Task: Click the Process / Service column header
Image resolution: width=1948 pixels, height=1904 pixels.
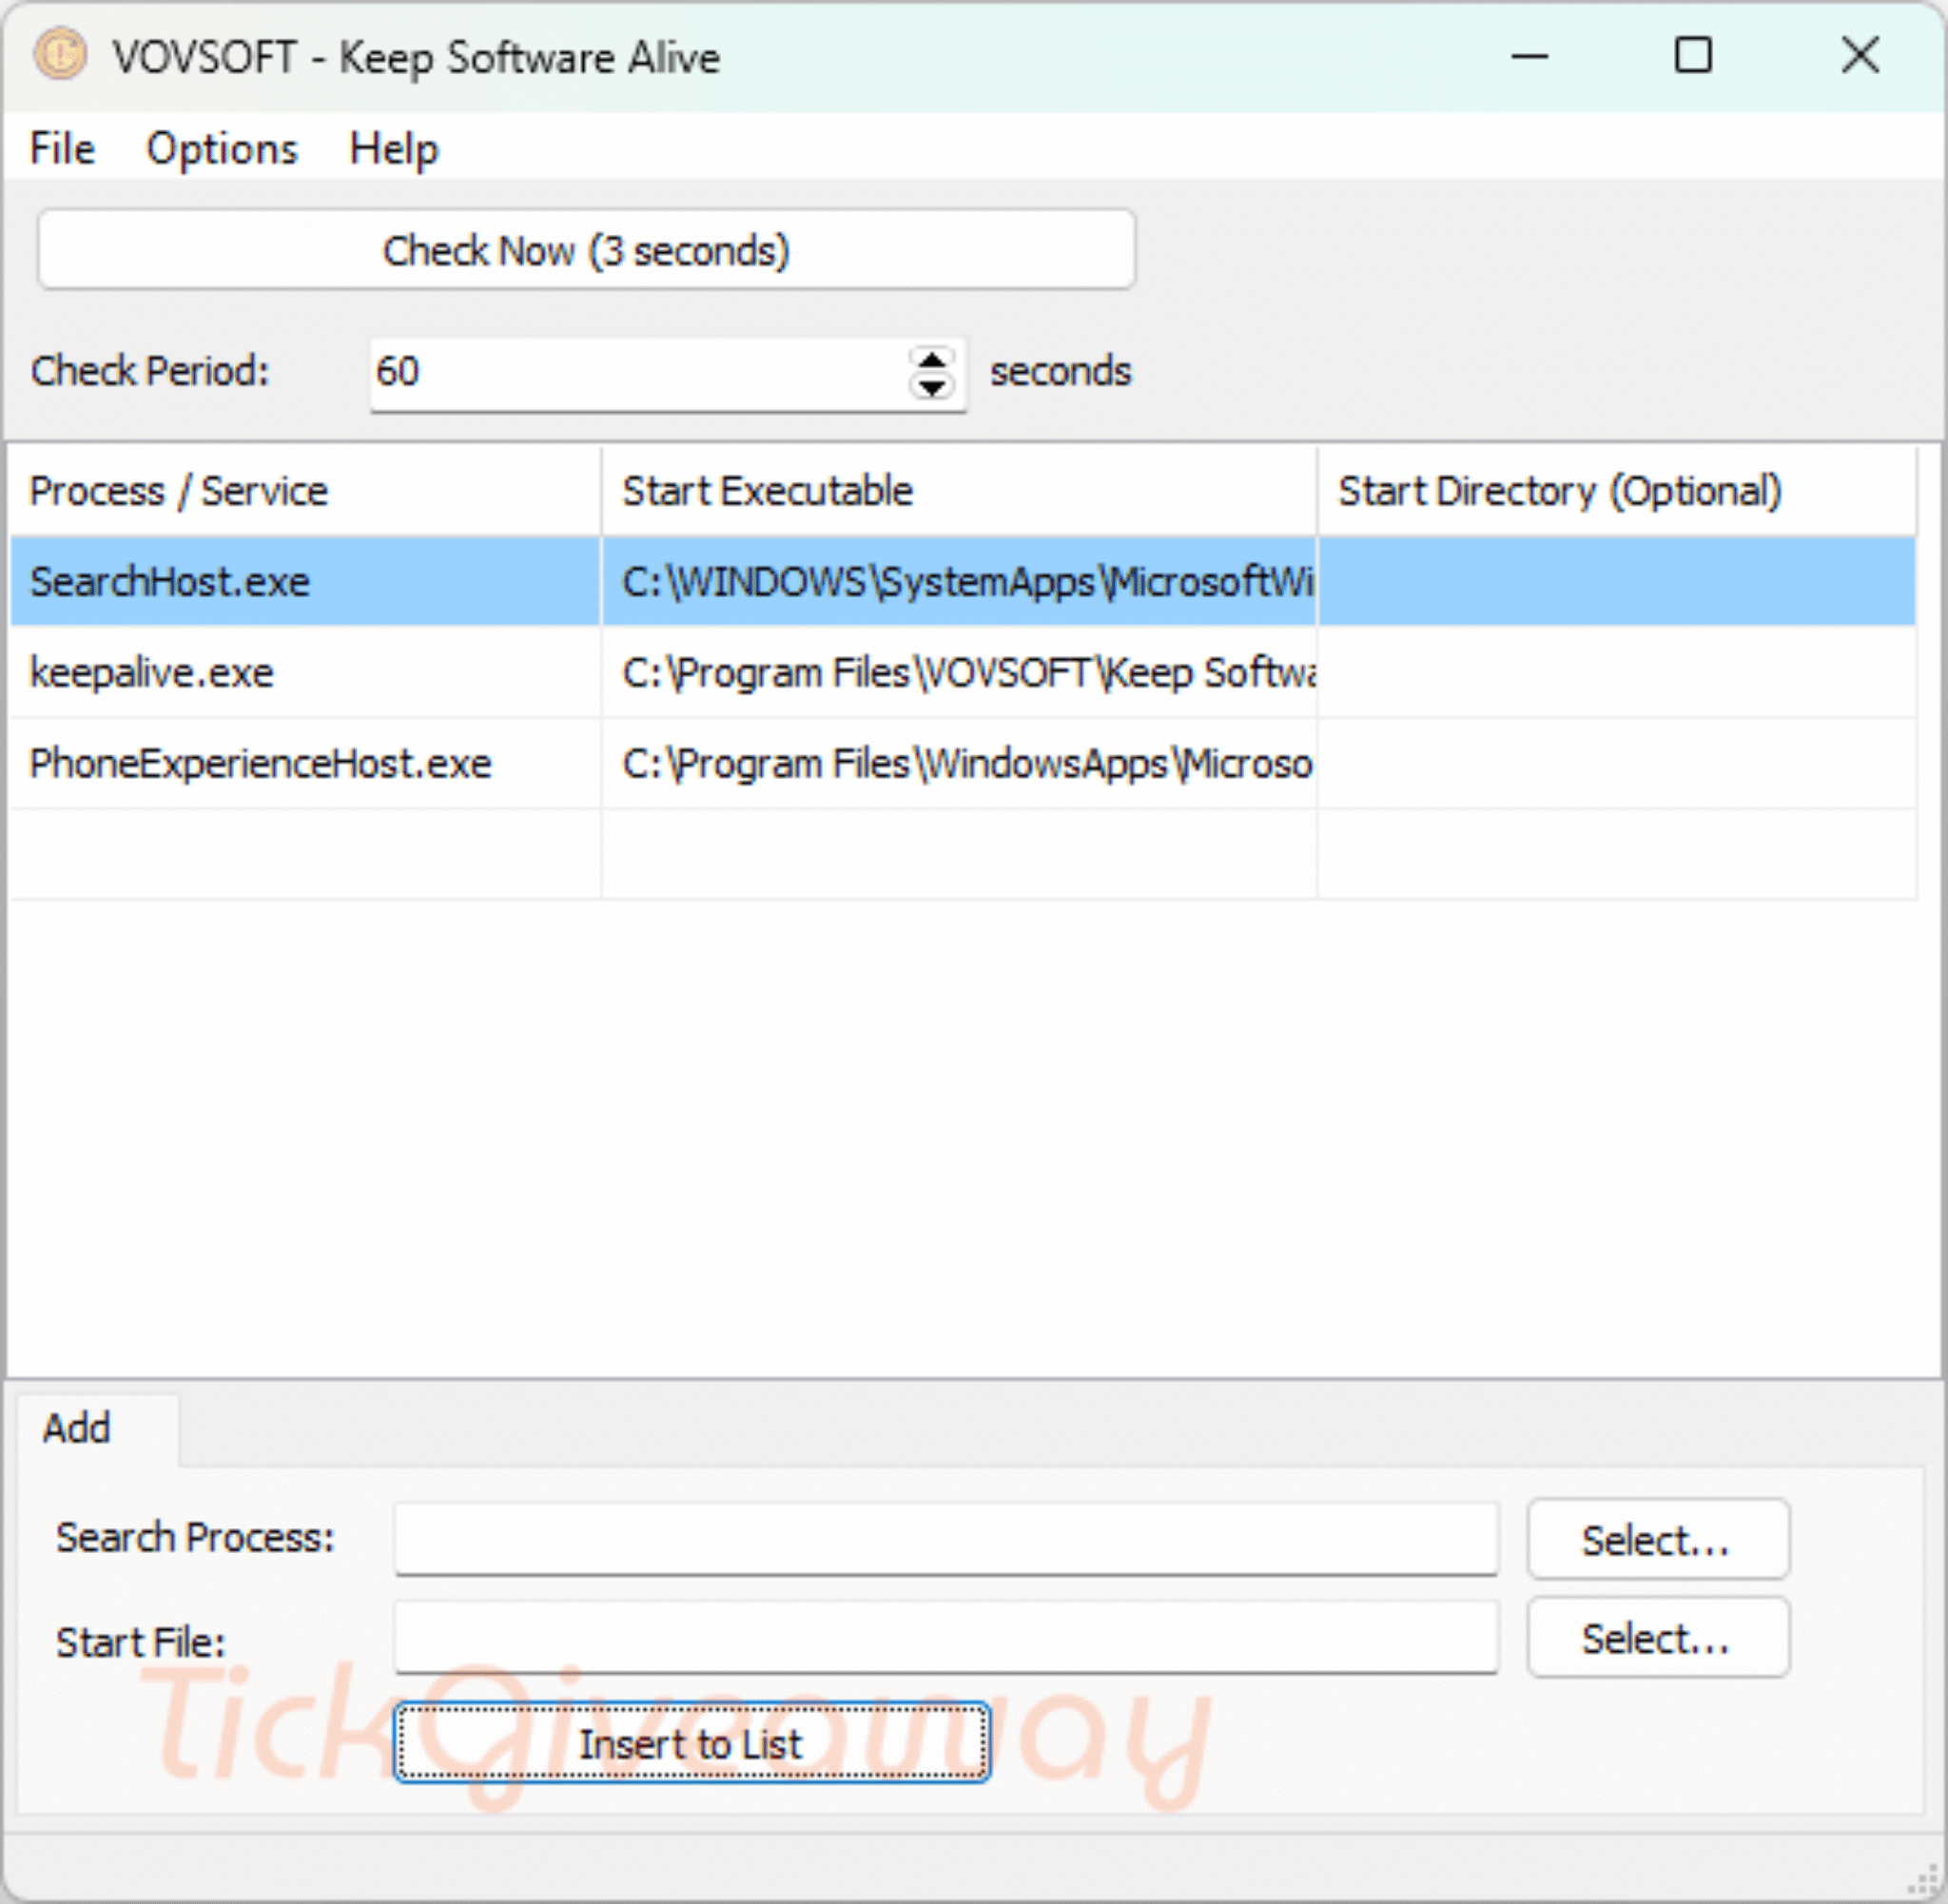Action: point(305,491)
